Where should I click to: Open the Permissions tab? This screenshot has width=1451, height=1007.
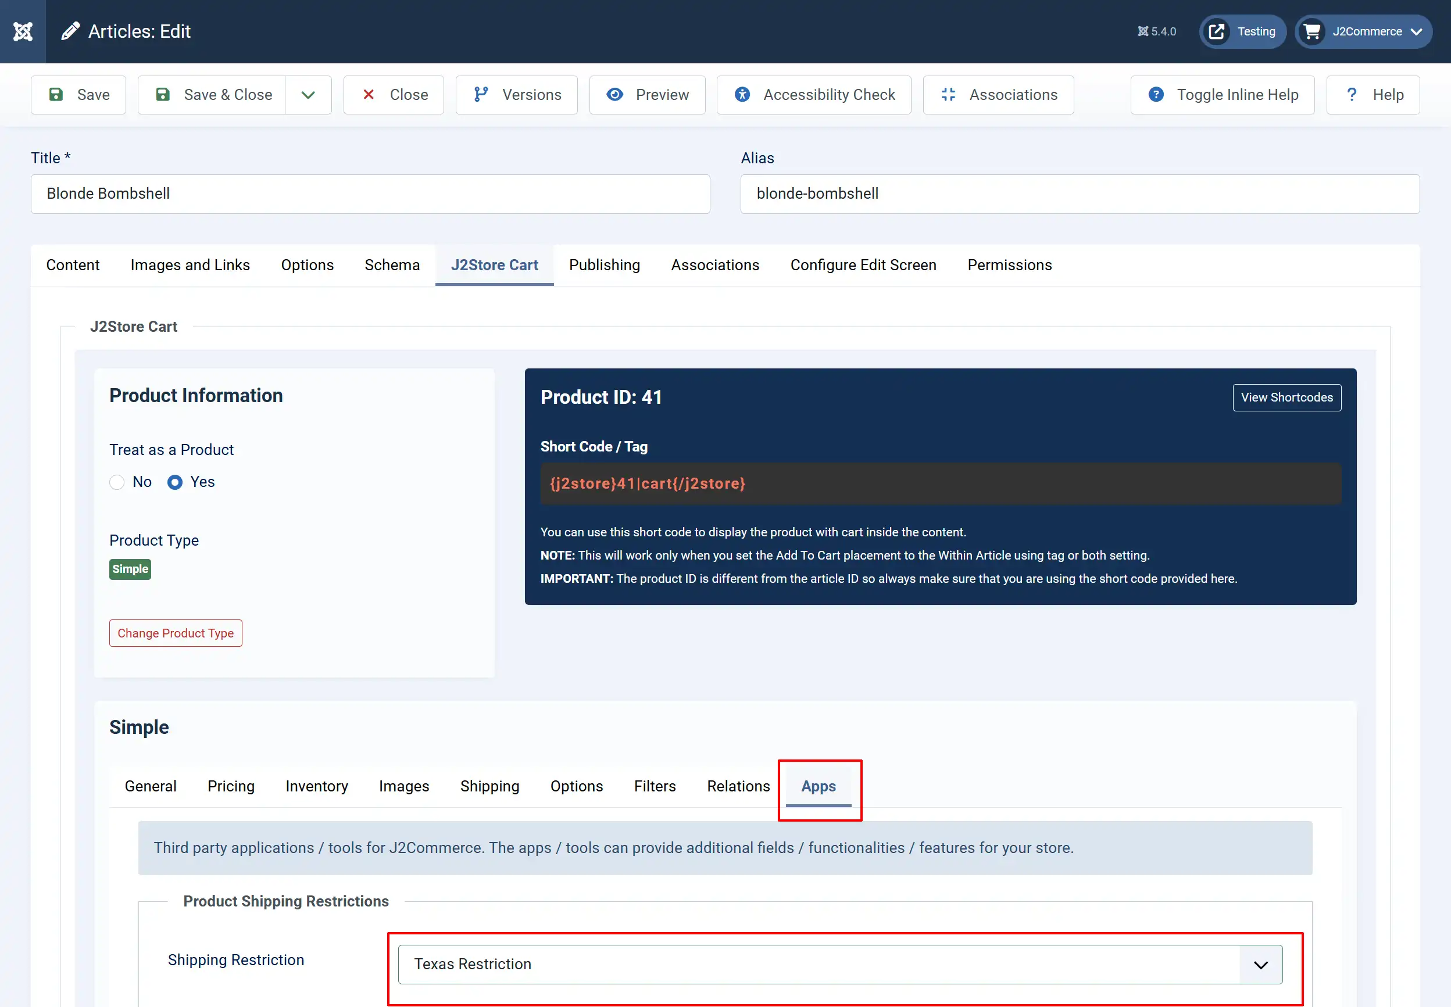click(x=1010, y=265)
